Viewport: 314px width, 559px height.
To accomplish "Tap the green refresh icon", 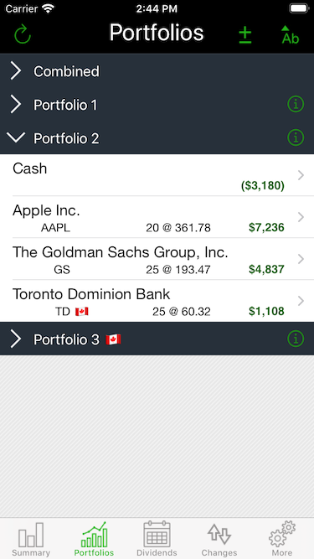I will pos(23,34).
